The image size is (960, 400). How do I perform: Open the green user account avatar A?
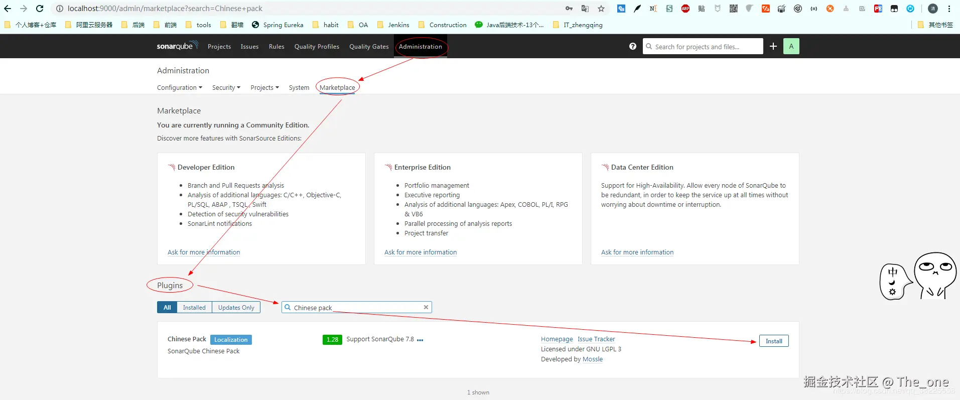(791, 46)
